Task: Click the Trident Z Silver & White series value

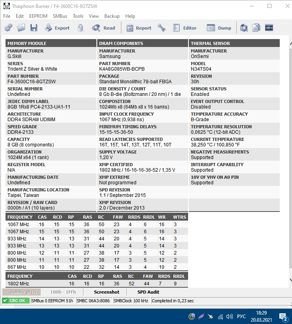Action: pos(32,69)
